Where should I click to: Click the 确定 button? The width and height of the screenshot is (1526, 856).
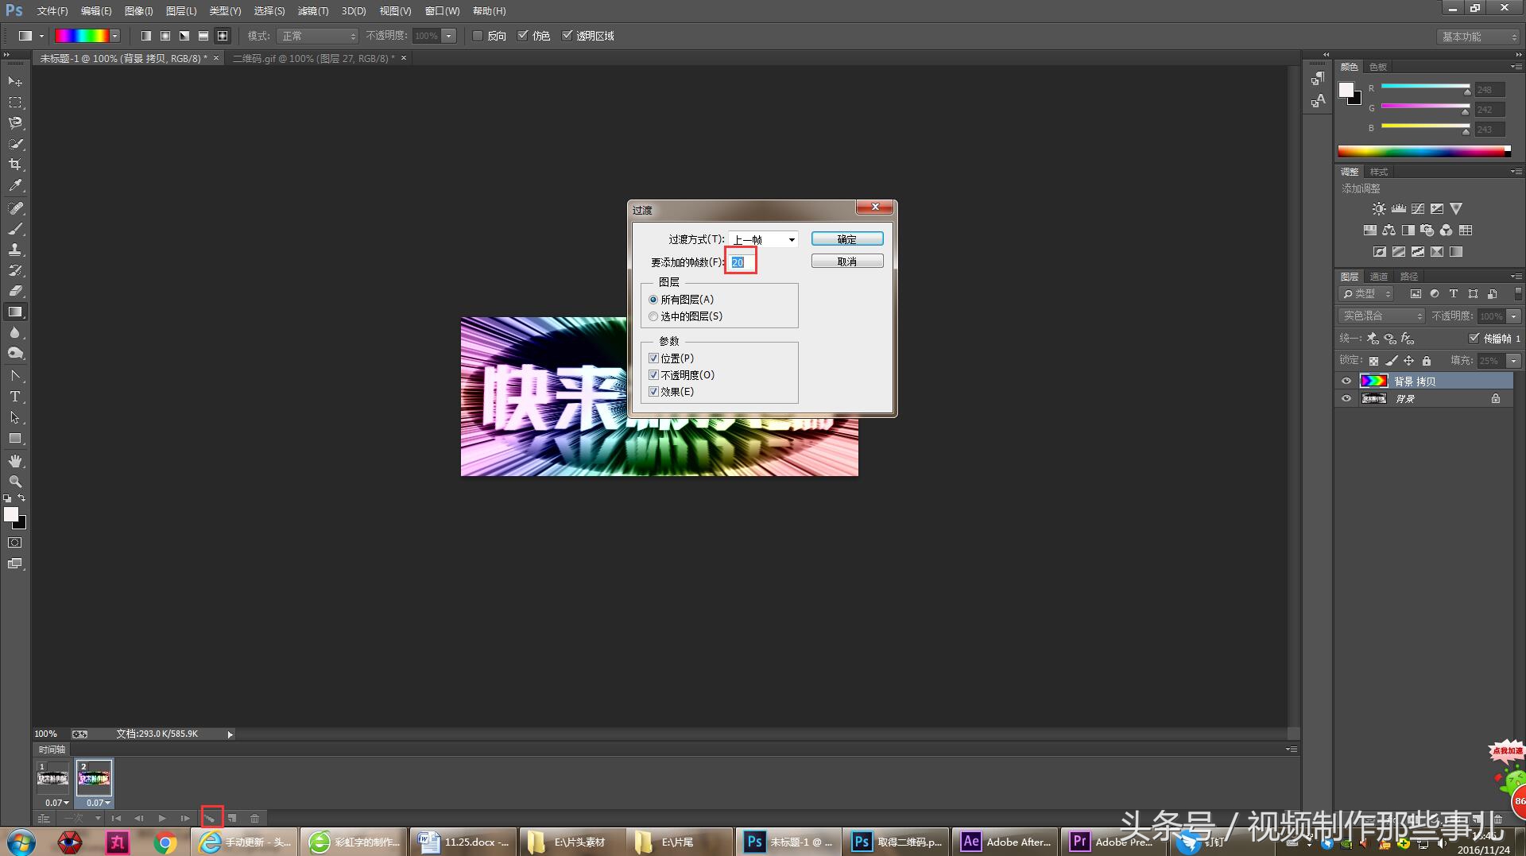846,239
